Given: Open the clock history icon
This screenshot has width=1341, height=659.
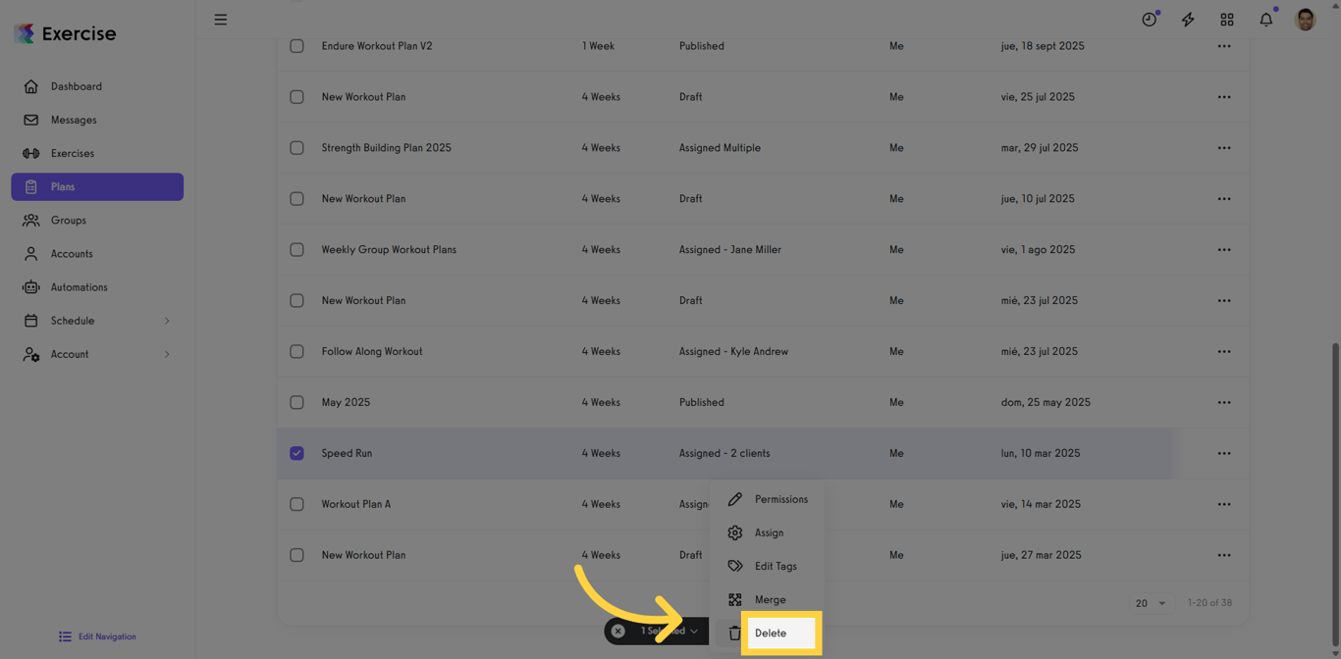Looking at the screenshot, I should tap(1149, 20).
